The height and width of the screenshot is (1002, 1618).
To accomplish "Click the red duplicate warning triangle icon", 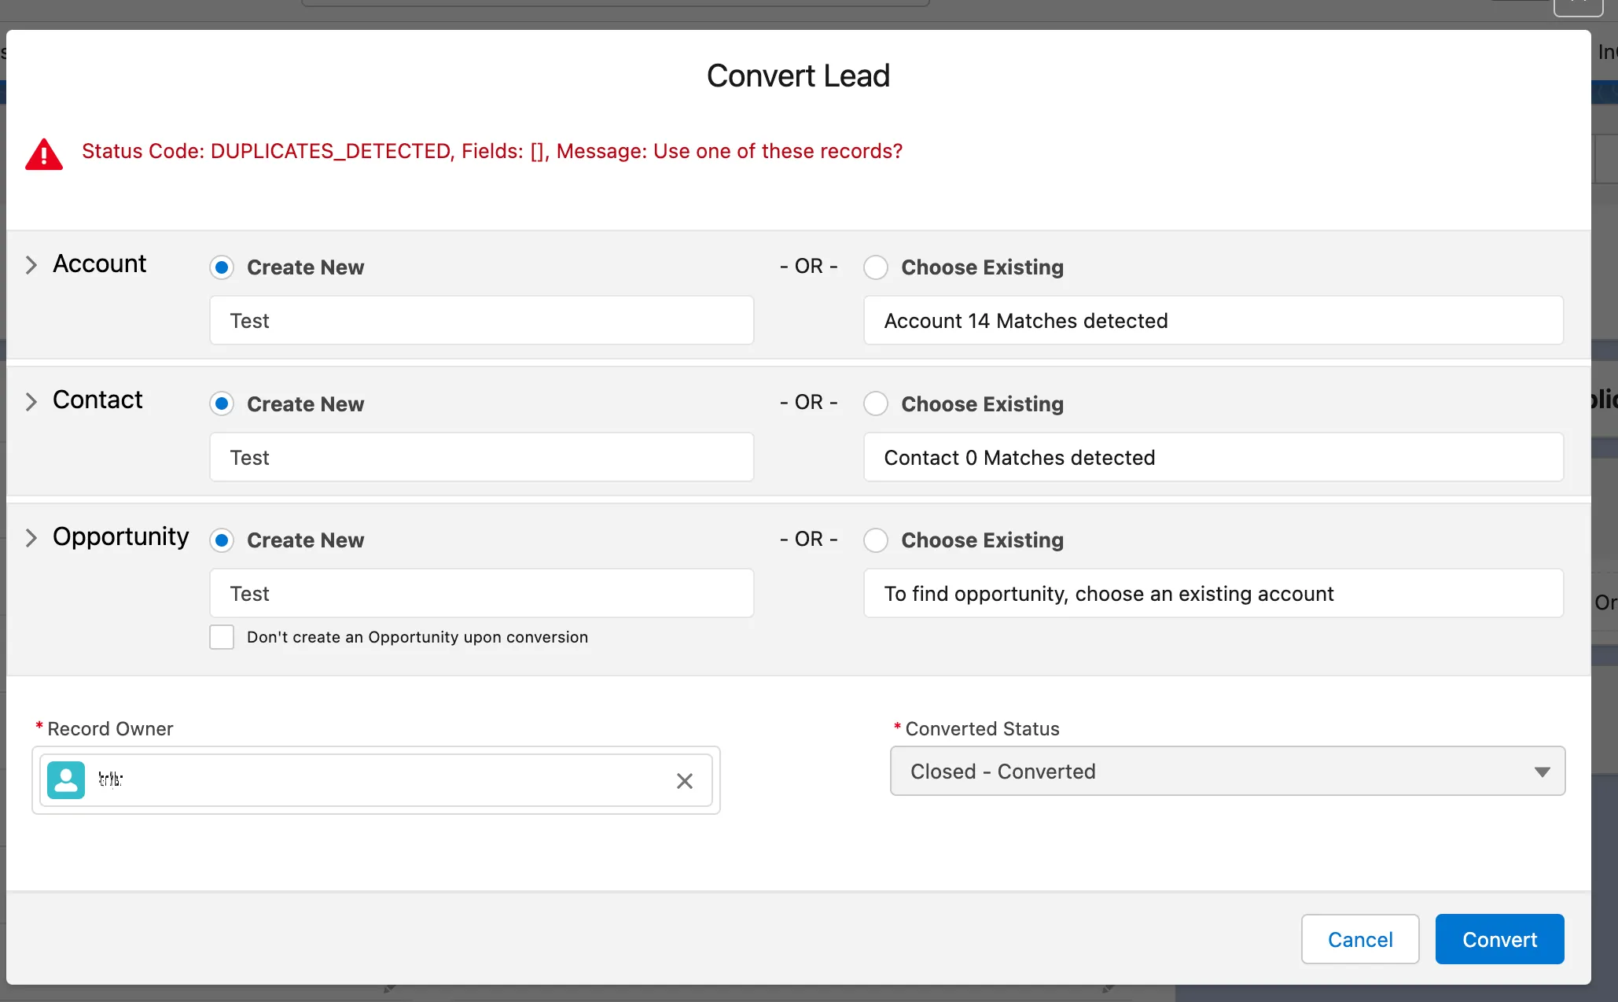I will pyautogui.click(x=44, y=154).
